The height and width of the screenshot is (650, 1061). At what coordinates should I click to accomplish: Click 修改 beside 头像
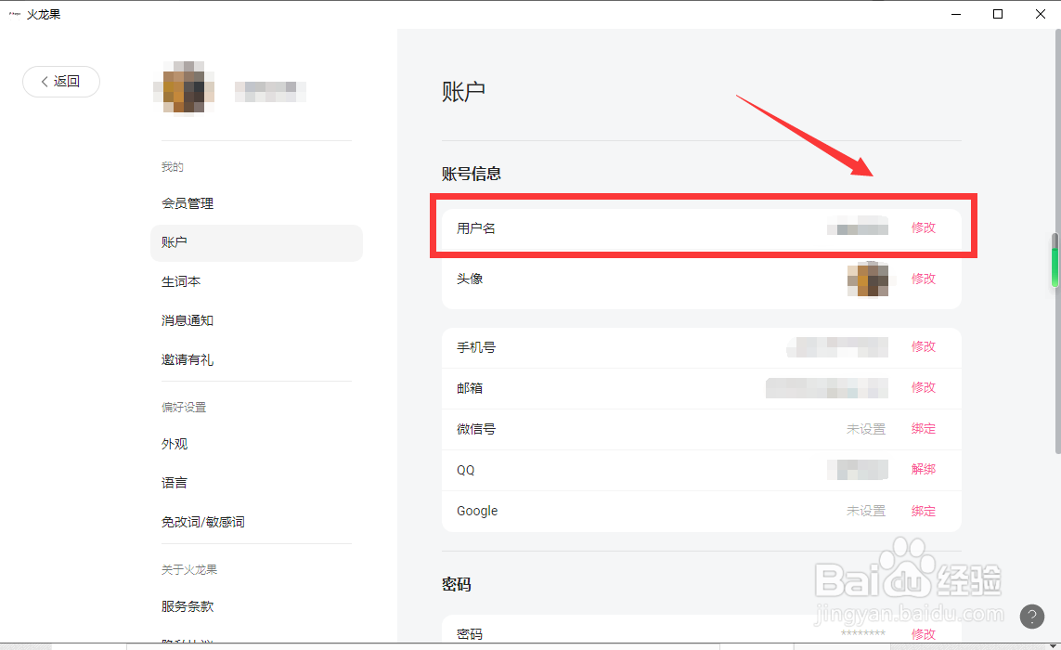pos(924,279)
